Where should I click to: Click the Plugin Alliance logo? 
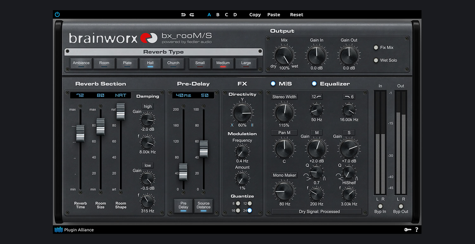pyautogui.click(x=59, y=230)
